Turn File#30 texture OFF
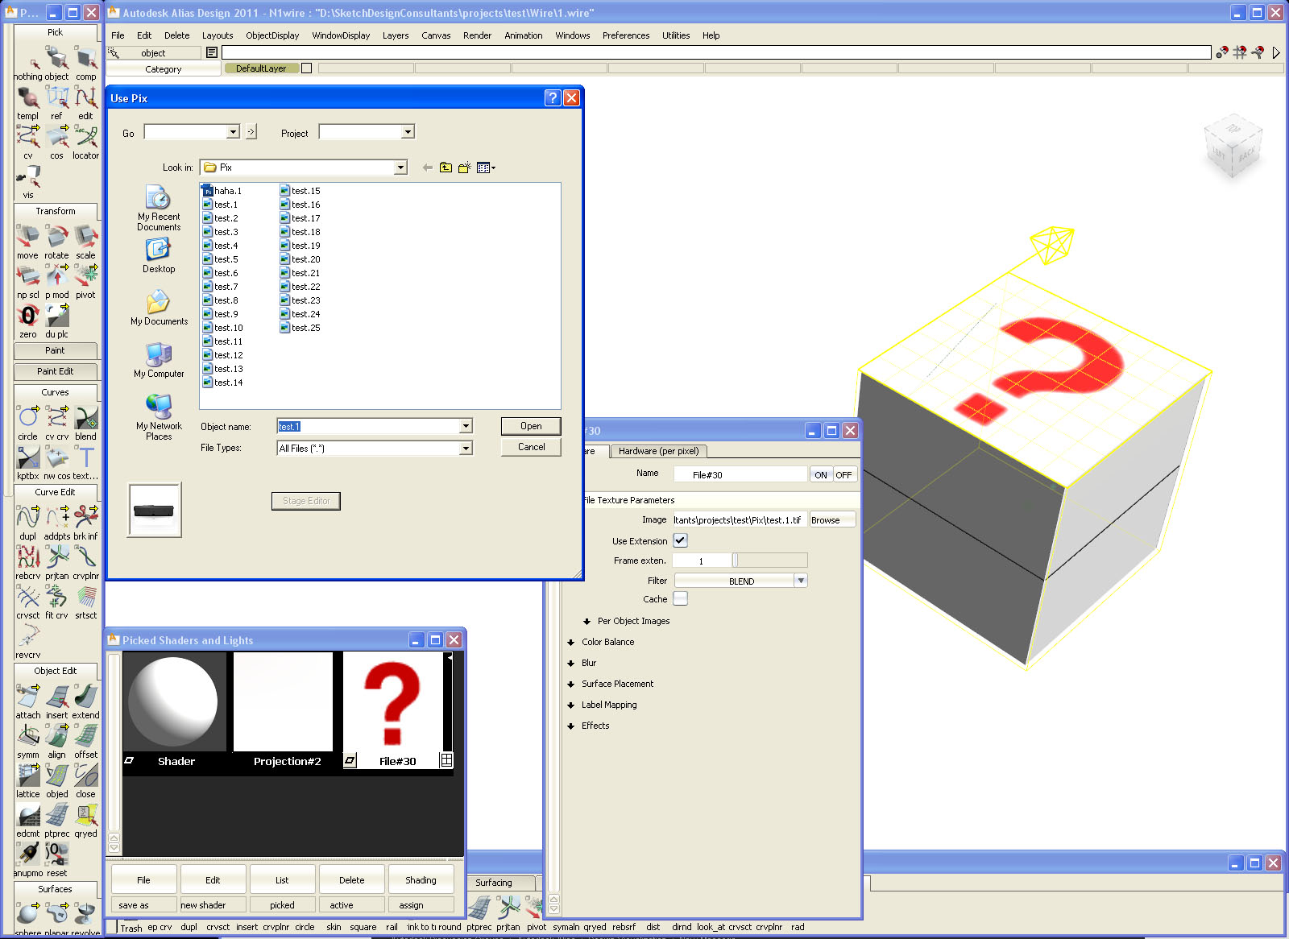Viewport: 1289px width, 939px height. pyautogui.click(x=843, y=474)
